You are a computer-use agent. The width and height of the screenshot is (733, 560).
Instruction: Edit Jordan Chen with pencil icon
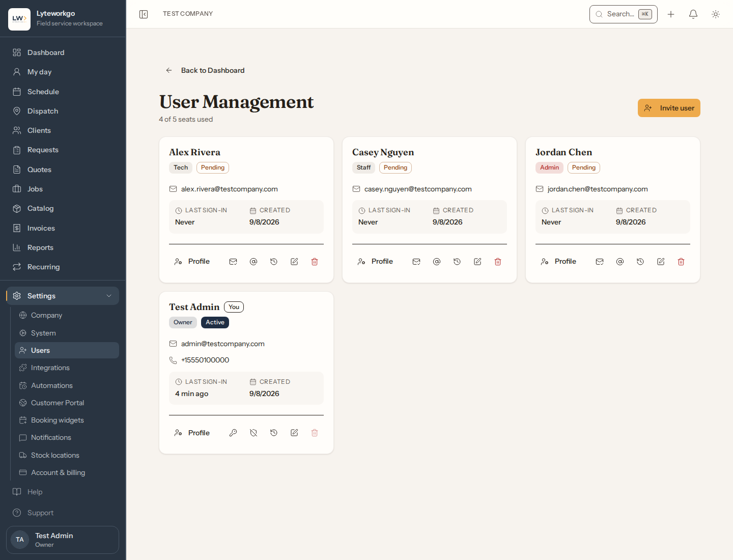661,262
